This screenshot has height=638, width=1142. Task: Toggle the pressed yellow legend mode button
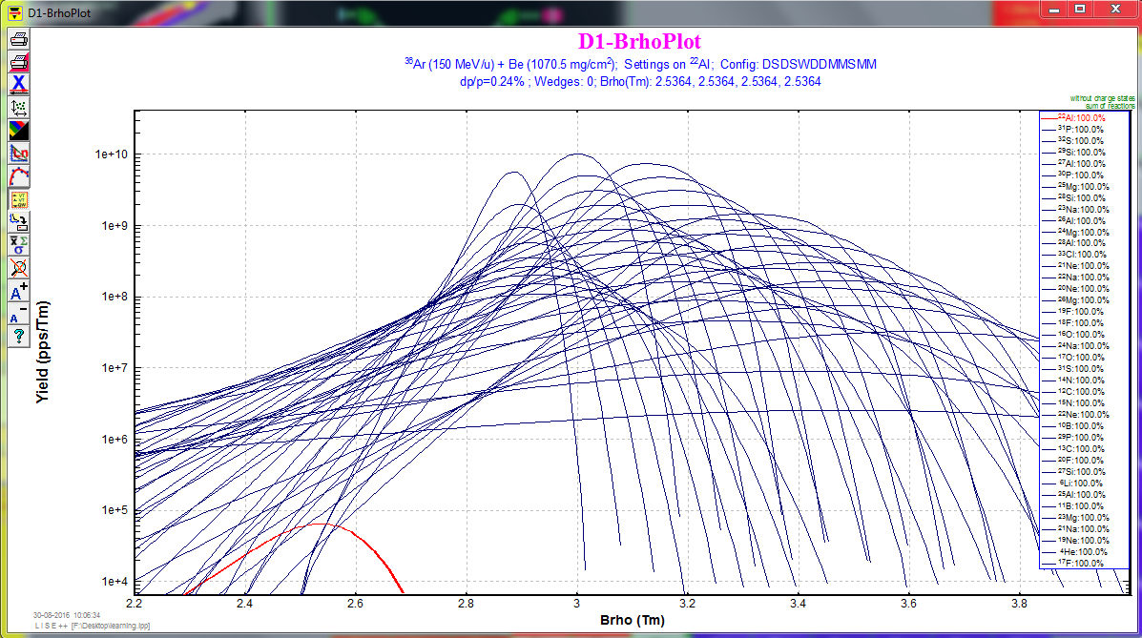[x=19, y=199]
